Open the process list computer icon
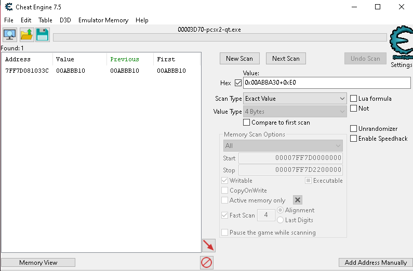The height and width of the screenshot is (271, 413). [10, 34]
